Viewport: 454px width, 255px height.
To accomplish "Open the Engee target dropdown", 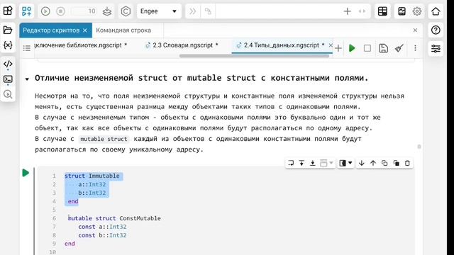I will (x=159, y=11).
